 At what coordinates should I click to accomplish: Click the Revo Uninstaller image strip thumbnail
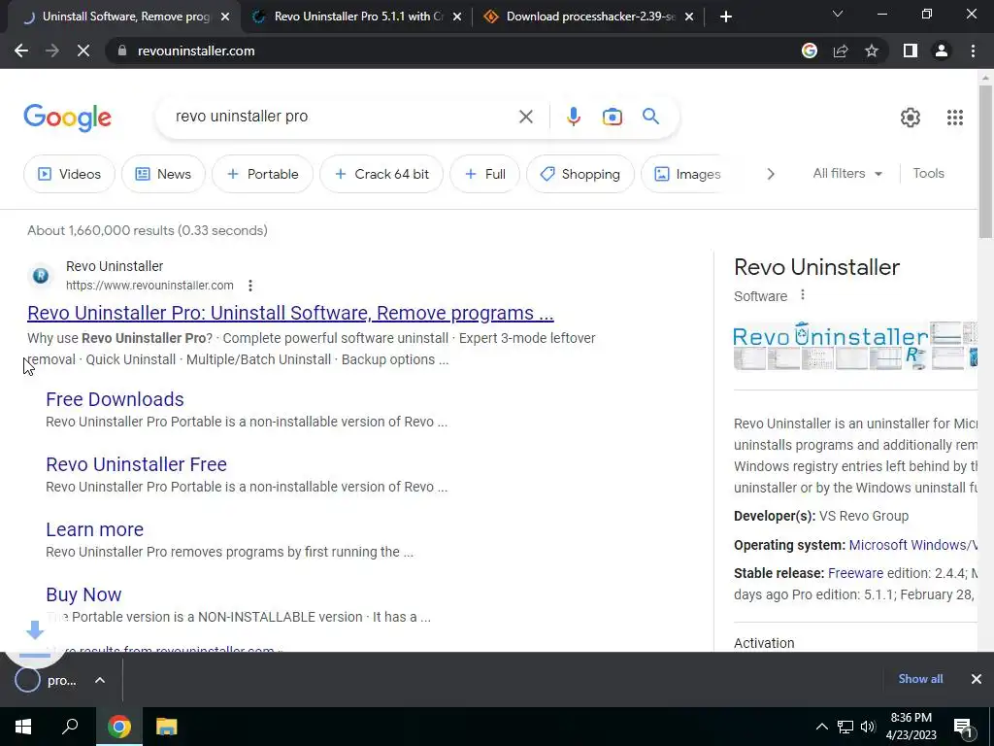[855, 346]
